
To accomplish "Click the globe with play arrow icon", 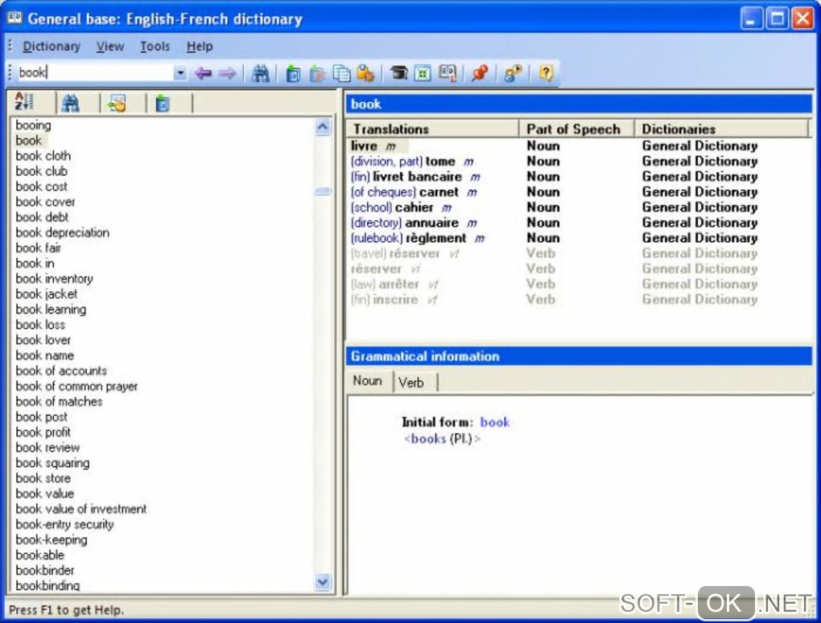I will coord(513,73).
